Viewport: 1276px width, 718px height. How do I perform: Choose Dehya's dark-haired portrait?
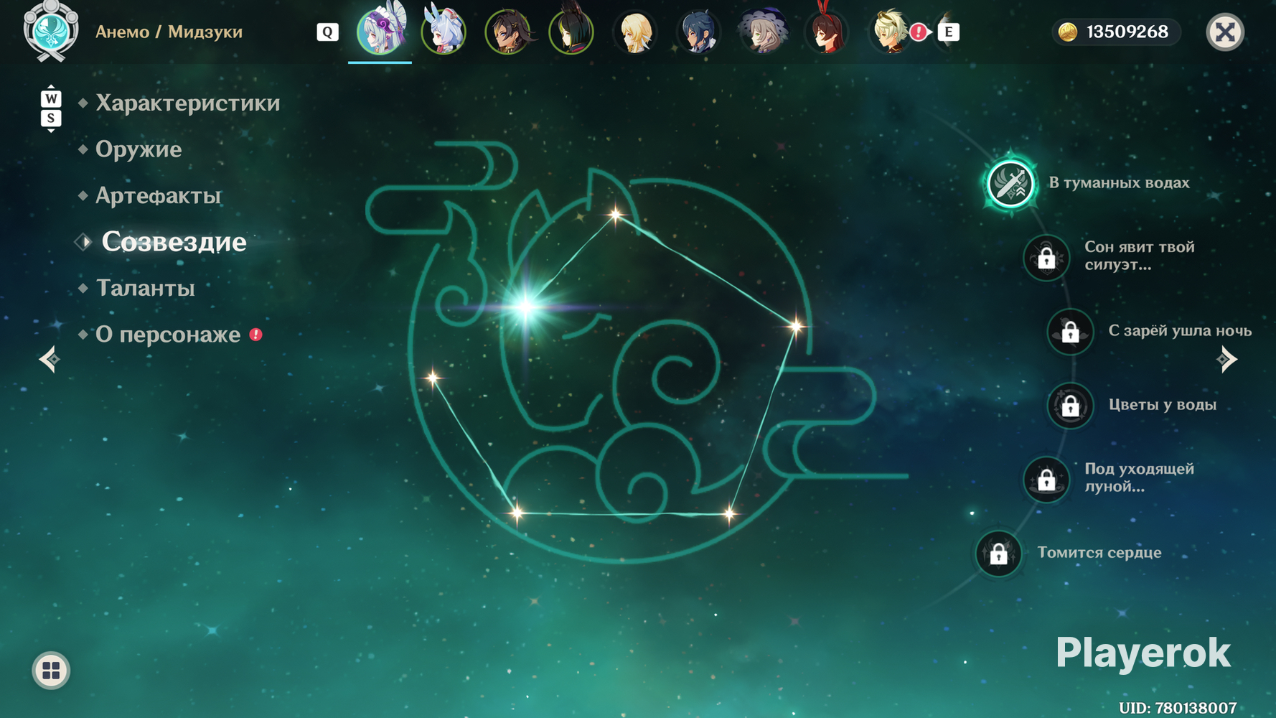[507, 31]
